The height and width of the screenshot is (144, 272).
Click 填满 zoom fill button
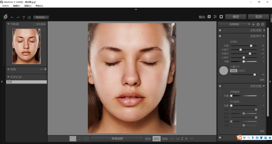click(165, 139)
